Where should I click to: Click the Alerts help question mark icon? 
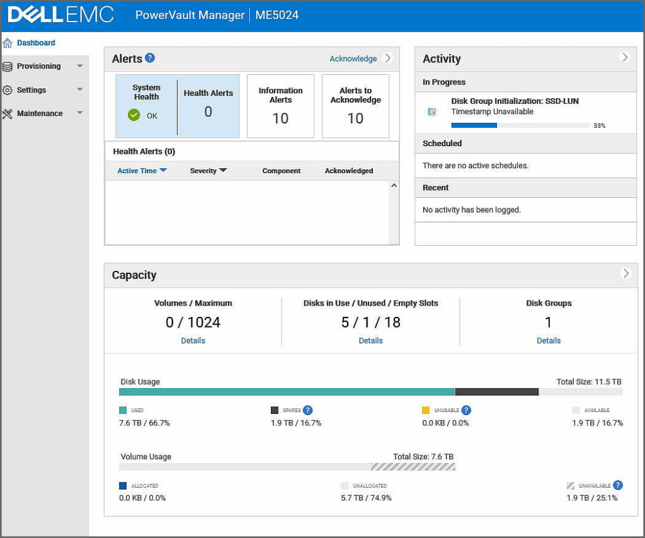pyautogui.click(x=150, y=58)
